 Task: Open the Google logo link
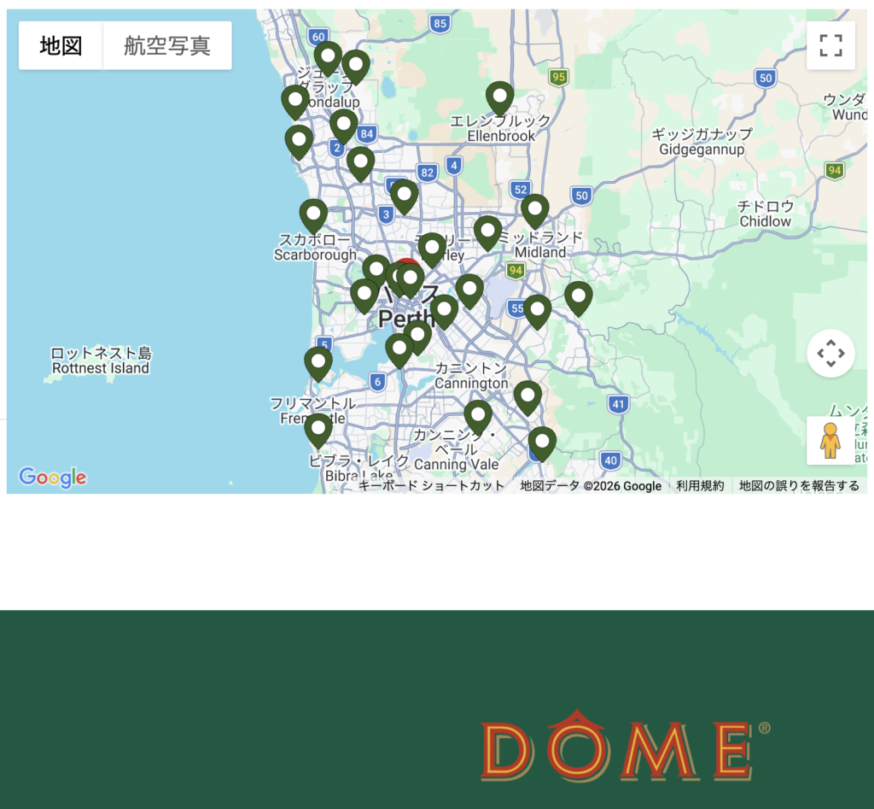pyautogui.click(x=53, y=477)
